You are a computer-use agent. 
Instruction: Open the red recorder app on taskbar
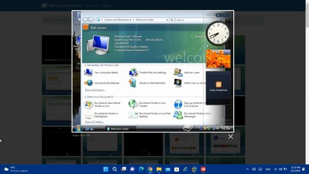[x=203, y=169]
